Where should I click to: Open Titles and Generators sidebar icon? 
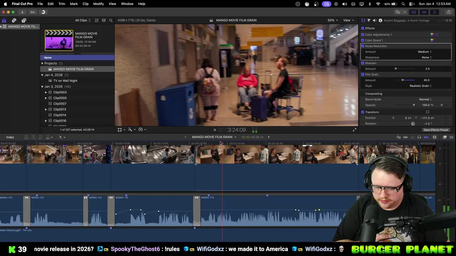tap(24, 20)
